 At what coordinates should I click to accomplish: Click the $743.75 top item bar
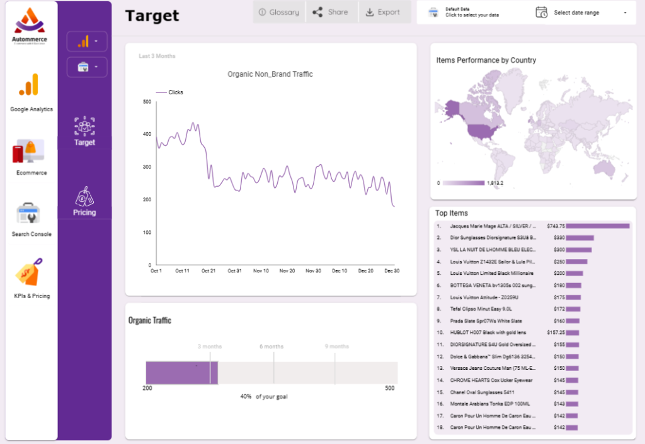[598, 226]
